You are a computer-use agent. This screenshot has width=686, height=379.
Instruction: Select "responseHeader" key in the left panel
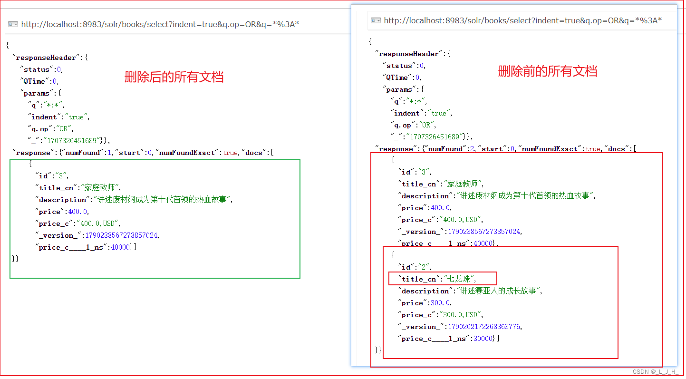coord(46,58)
